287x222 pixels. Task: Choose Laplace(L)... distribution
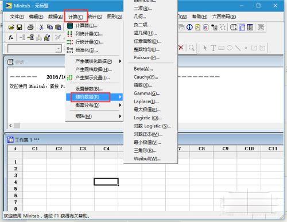point(151,102)
